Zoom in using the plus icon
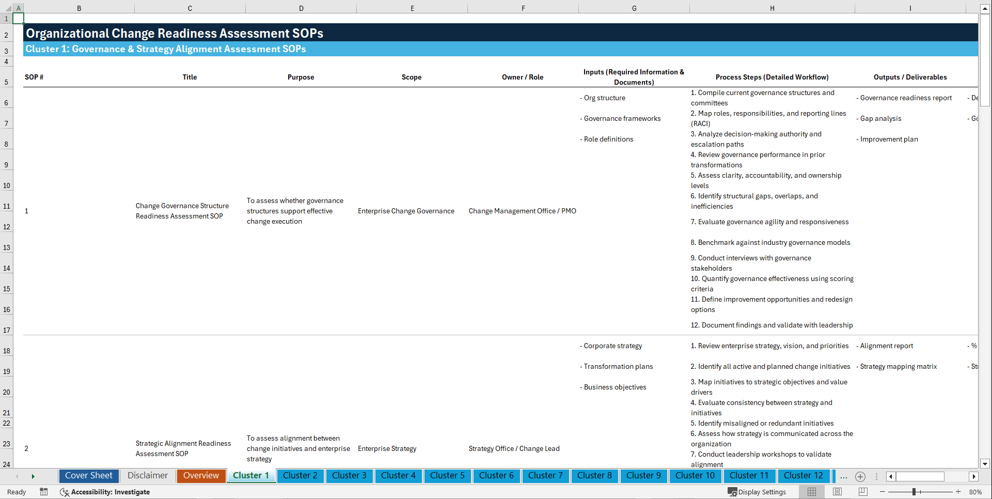This screenshot has width=992, height=499. tap(959, 492)
